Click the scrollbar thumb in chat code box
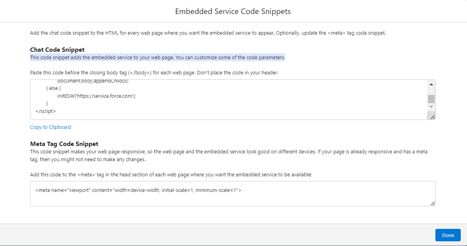This screenshot has height=246, width=467. (431, 99)
